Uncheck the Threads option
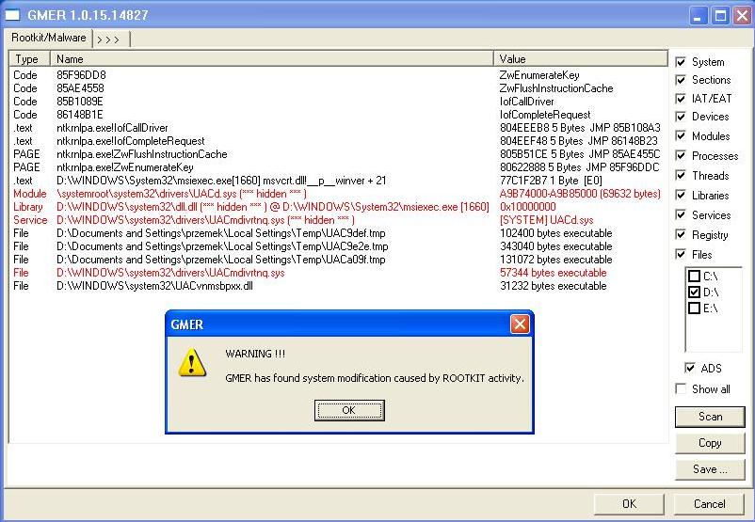The image size is (755, 522). point(681,176)
